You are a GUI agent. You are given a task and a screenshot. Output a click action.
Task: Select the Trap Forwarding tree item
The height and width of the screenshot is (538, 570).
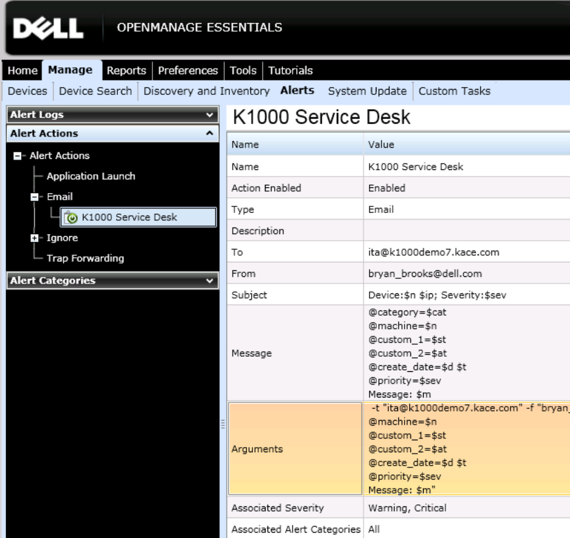[x=85, y=258]
